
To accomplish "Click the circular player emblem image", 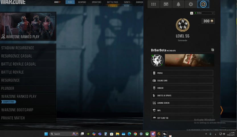I will (157, 60).
